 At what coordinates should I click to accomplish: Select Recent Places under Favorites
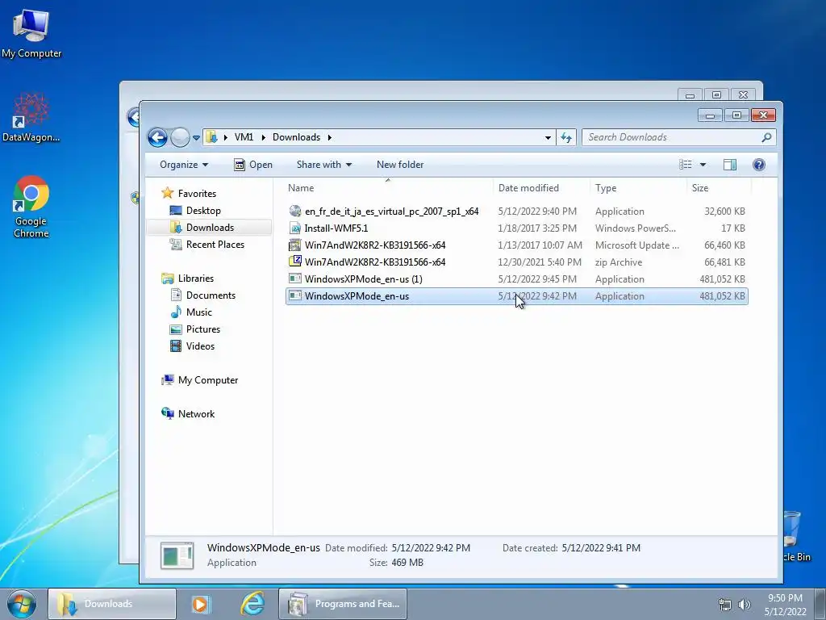point(215,244)
